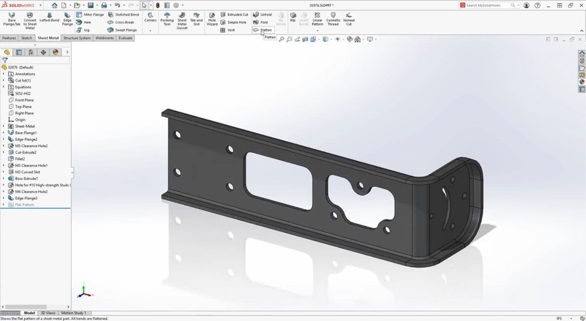Open the DimXpertManager tab

[x=43, y=52]
